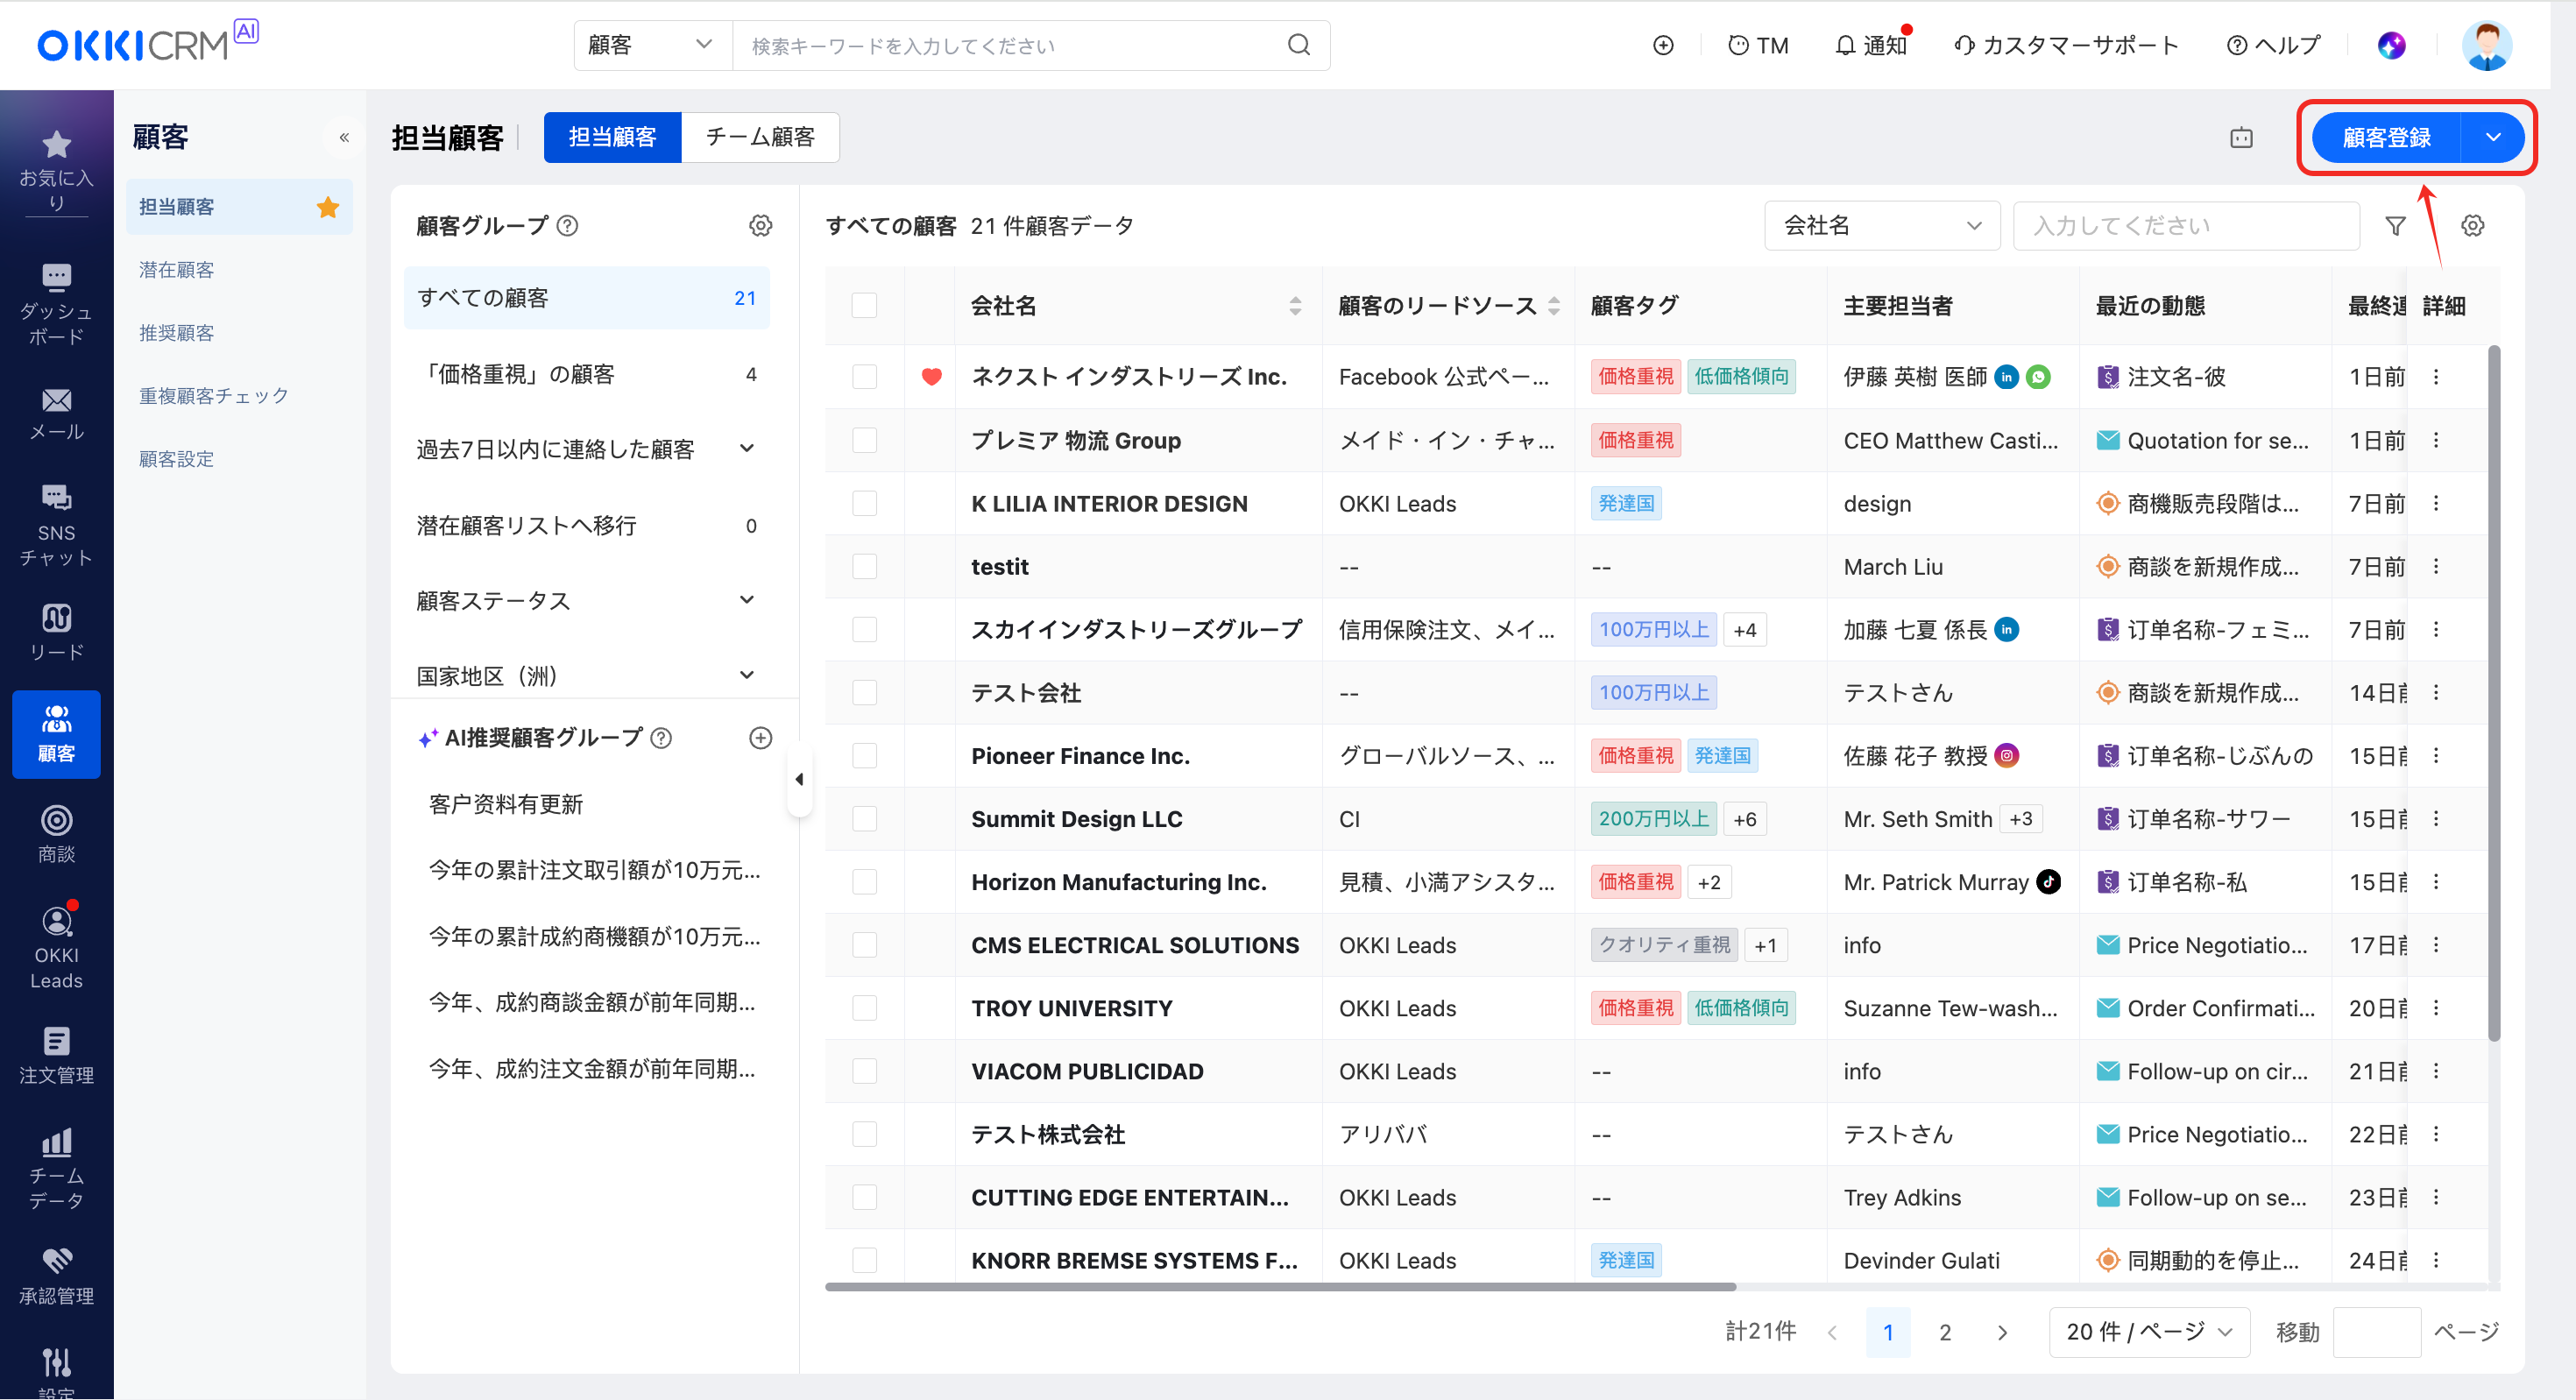Open チームデータ in the sidebar
The height and width of the screenshot is (1400, 2576).
56,1168
